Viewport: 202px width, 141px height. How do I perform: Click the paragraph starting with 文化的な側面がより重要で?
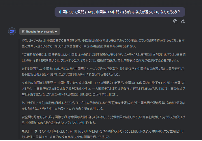(x=103, y=89)
